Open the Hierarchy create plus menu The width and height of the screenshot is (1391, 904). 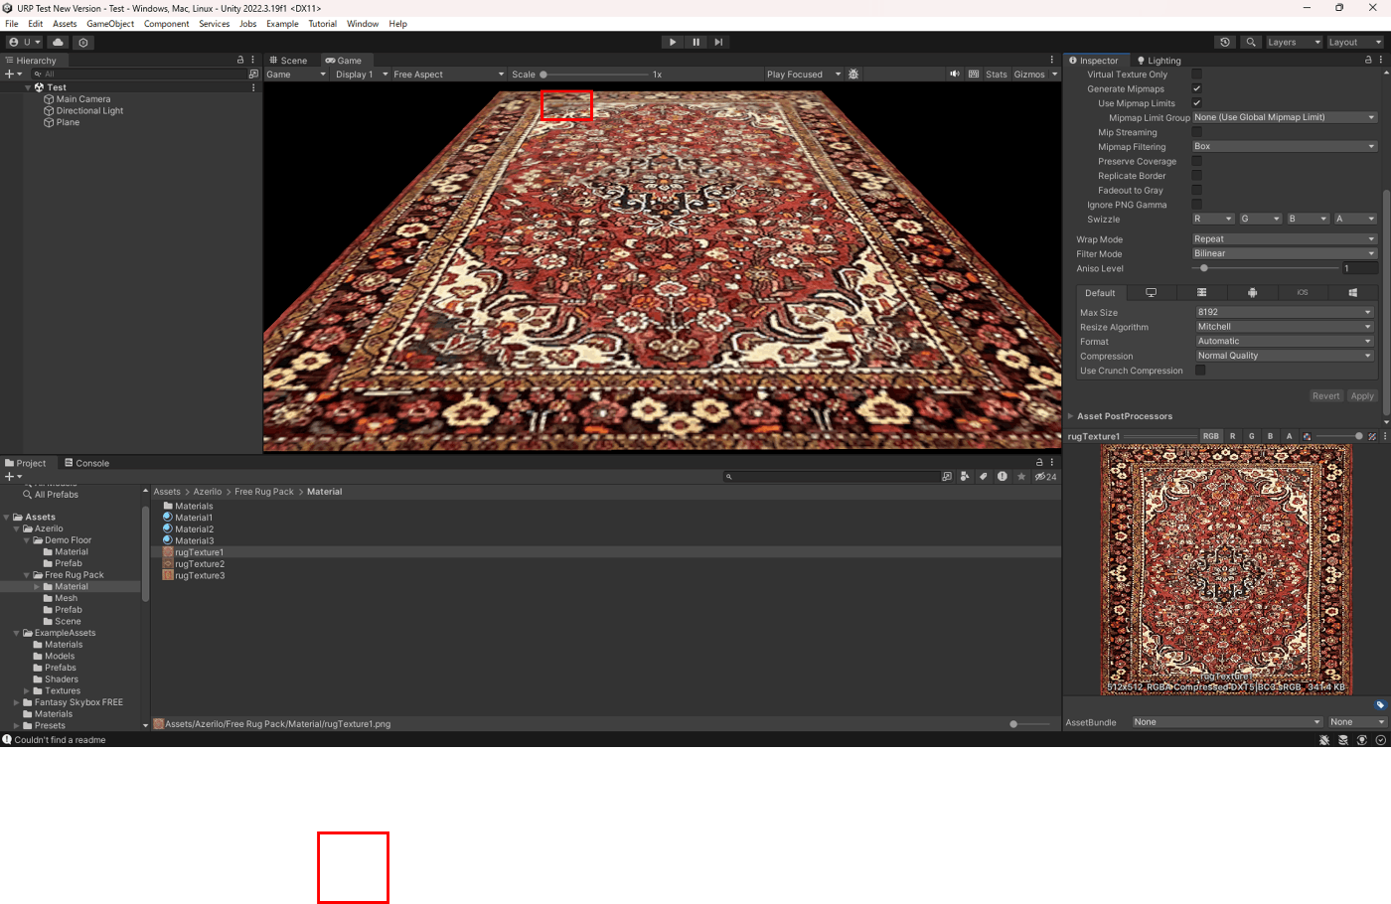pos(13,75)
